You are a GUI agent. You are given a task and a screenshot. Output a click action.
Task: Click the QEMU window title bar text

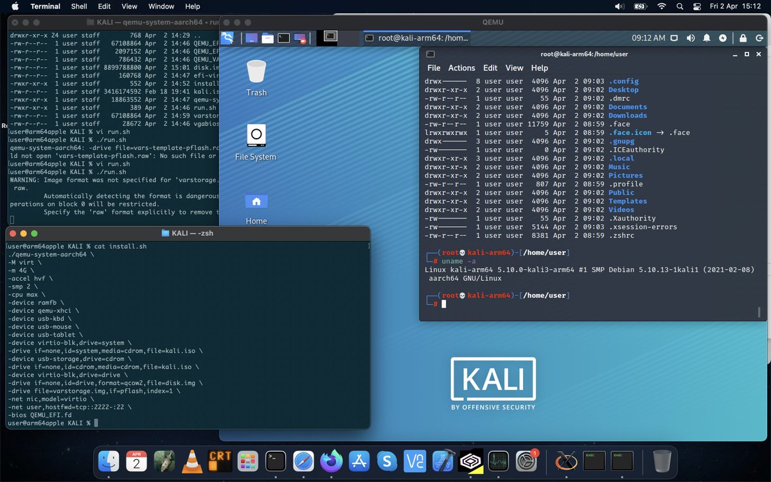pyautogui.click(x=493, y=22)
